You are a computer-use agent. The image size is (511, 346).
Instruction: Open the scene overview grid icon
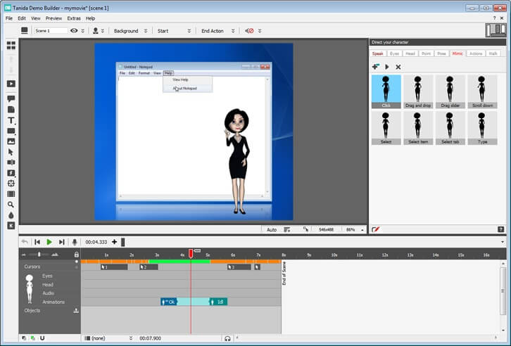pos(11,45)
